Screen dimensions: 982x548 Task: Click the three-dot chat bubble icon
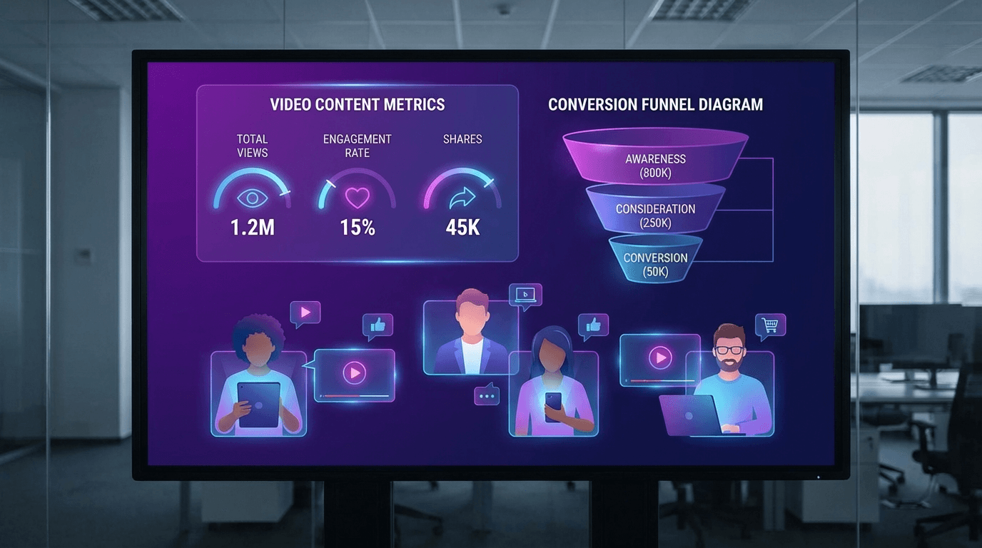[x=487, y=394]
